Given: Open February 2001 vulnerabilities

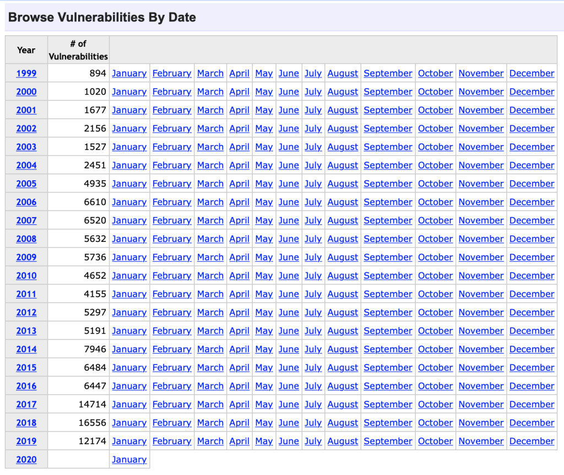Looking at the screenshot, I should [x=172, y=110].
